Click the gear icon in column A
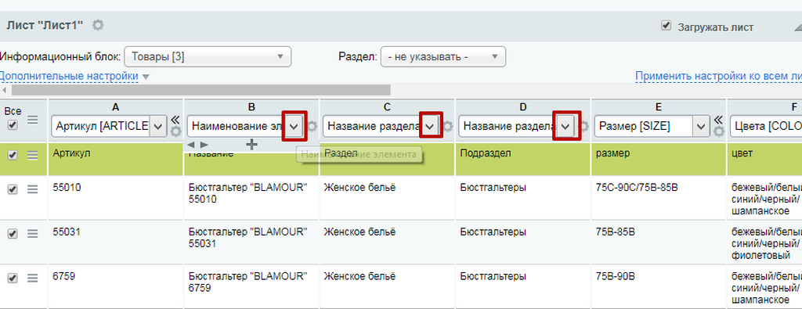This screenshot has width=802, height=309. pos(176,131)
